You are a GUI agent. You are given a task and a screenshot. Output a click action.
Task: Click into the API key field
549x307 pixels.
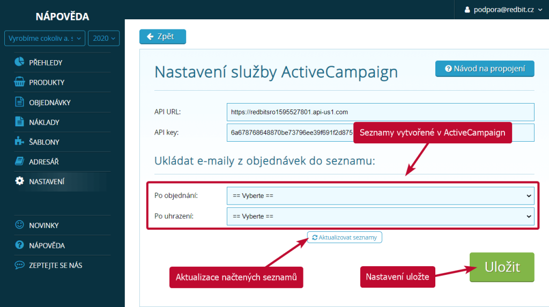[380, 133]
